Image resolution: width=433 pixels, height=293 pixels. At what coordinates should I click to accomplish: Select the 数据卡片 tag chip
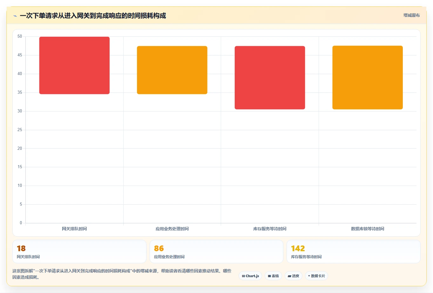[x=316, y=276]
